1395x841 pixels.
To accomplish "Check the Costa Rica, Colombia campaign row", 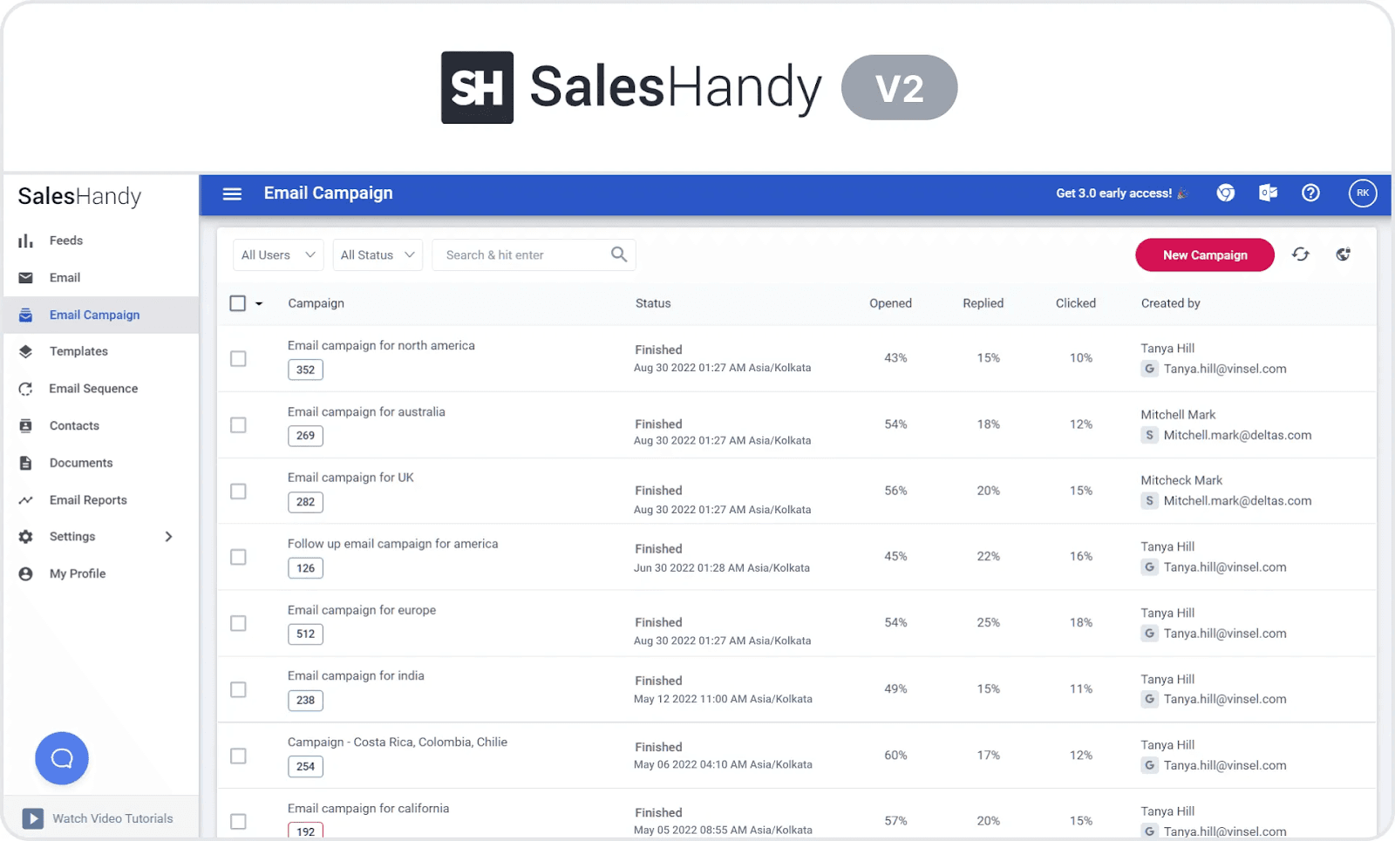I will pos(238,756).
